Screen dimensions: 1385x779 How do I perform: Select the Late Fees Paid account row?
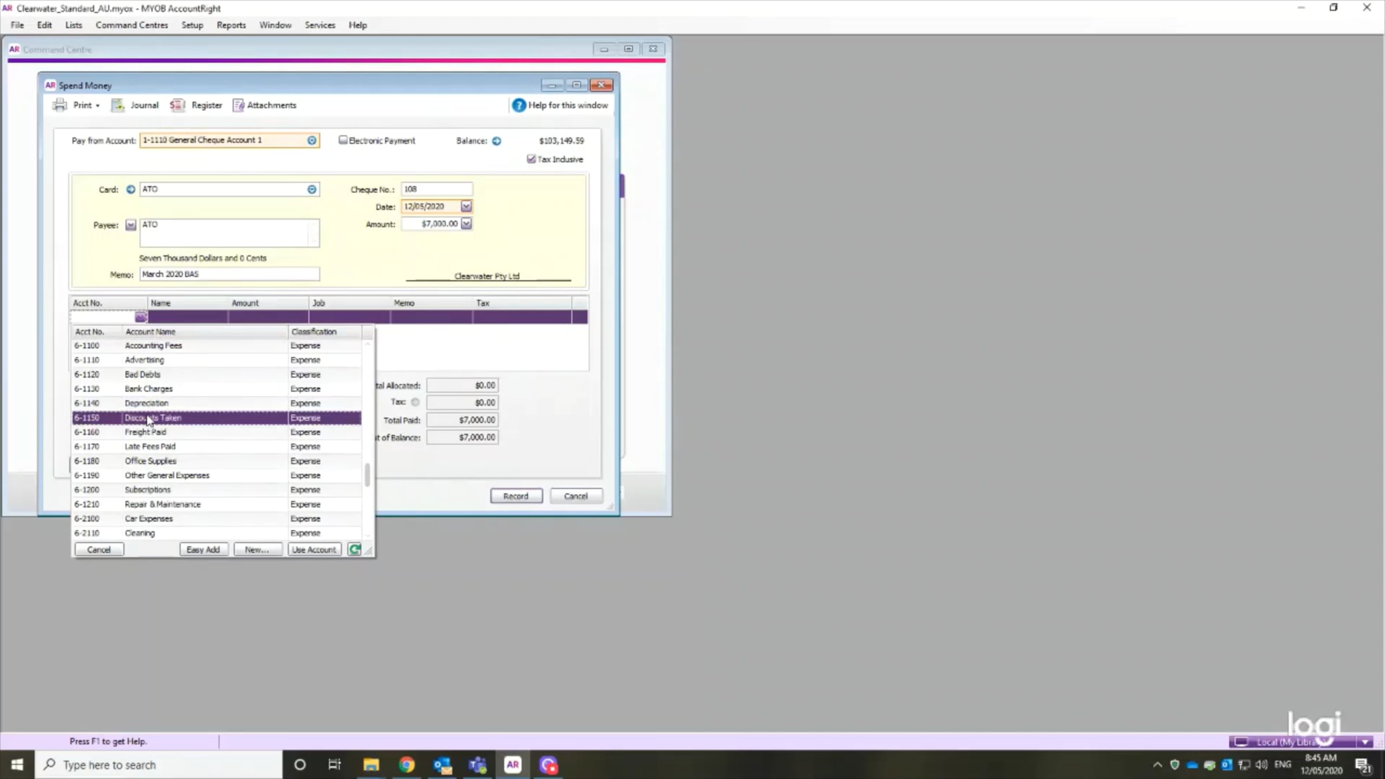(x=217, y=447)
